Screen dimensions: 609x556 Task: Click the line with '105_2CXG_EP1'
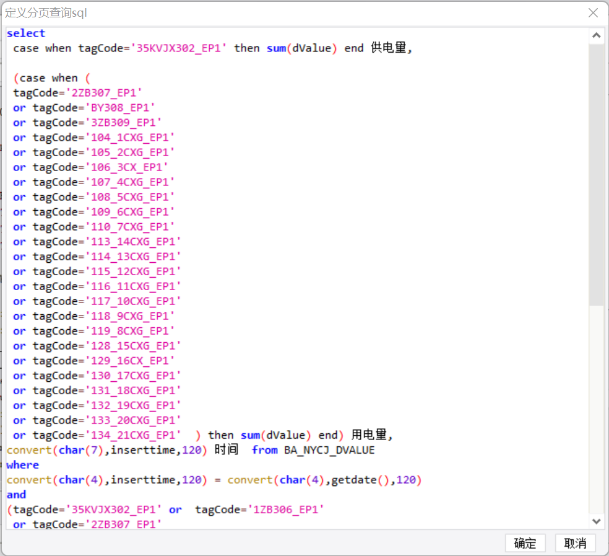click(x=93, y=152)
